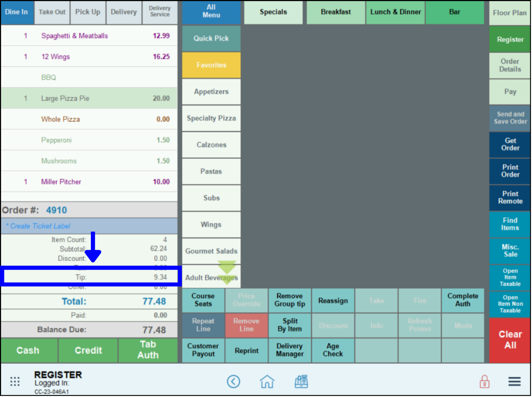
Task: Open the Breakfast menu tab
Action: [335, 12]
